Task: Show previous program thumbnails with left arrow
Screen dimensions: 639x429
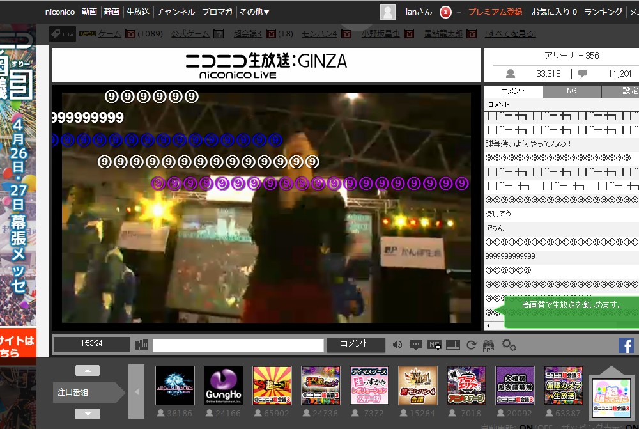Action: (x=137, y=391)
